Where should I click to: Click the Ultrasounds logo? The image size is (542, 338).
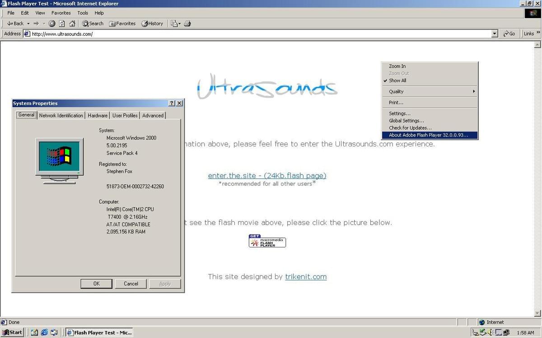(x=267, y=86)
